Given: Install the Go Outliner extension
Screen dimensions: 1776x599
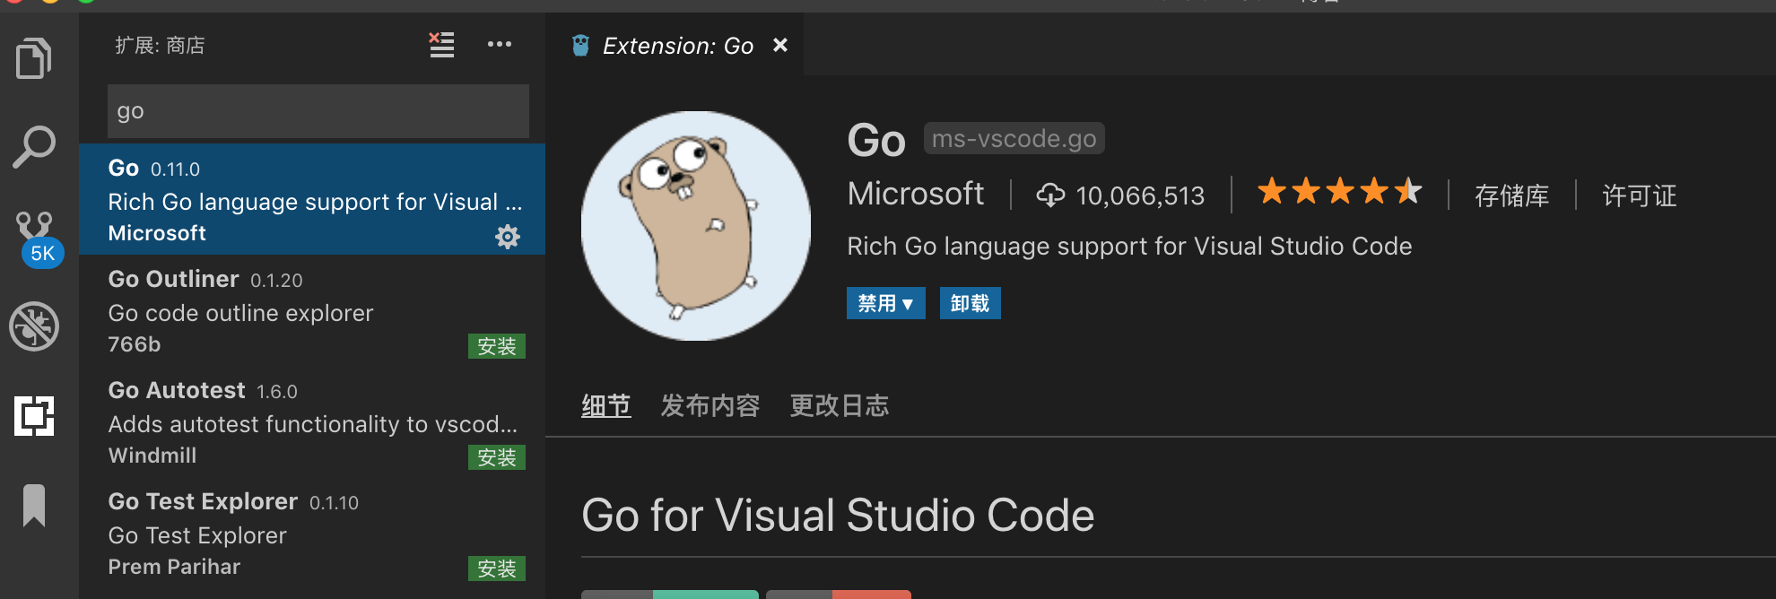Looking at the screenshot, I should coord(497,346).
